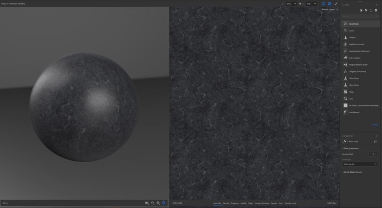
Task: Toggle the 3D view cube button
Action: [323, 4]
